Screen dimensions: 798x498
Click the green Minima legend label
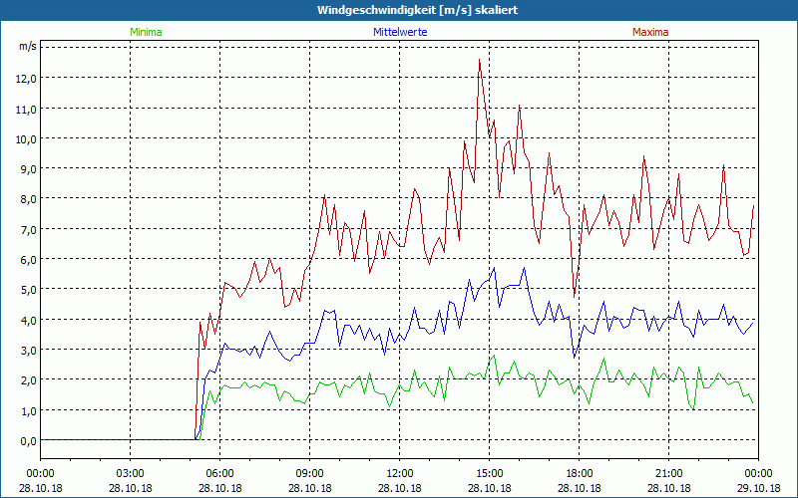(x=146, y=32)
